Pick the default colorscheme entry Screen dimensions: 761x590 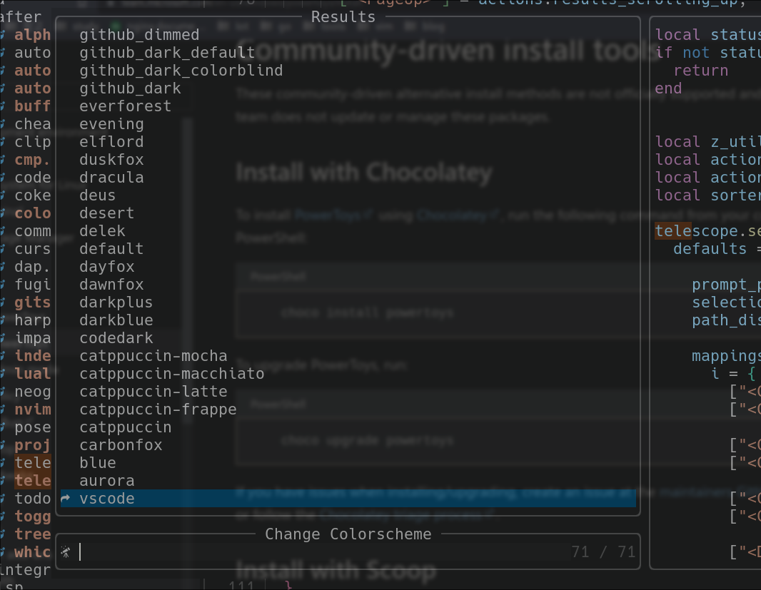(x=111, y=249)
